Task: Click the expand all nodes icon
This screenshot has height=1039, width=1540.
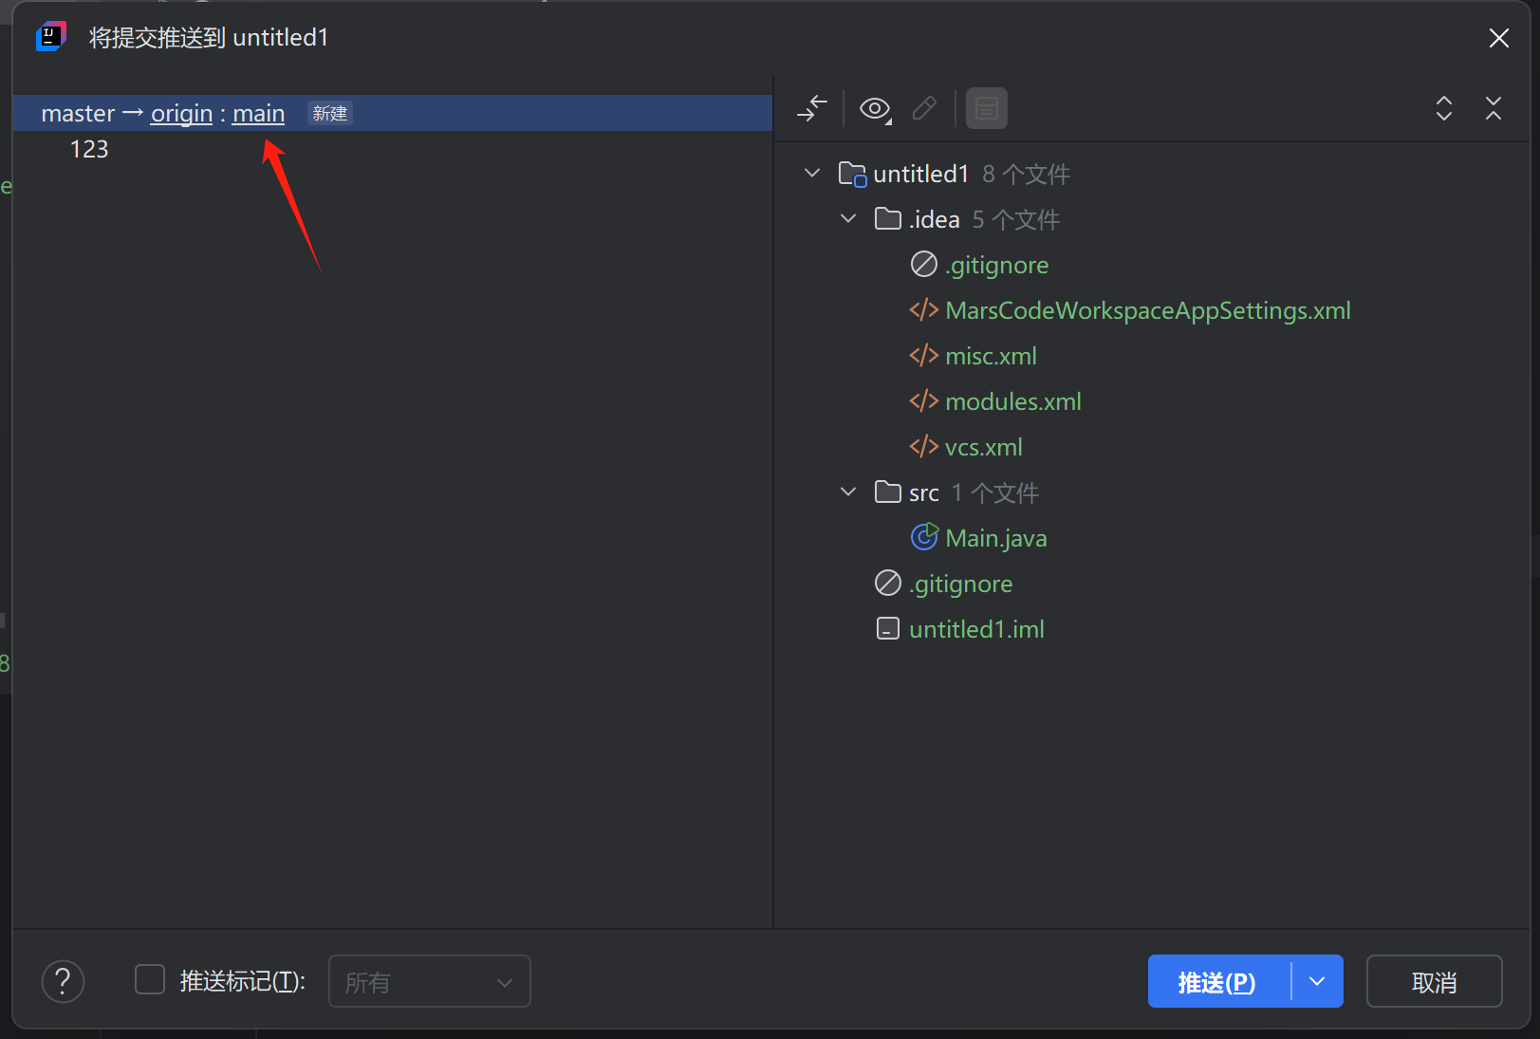Action: (1443, 109)
